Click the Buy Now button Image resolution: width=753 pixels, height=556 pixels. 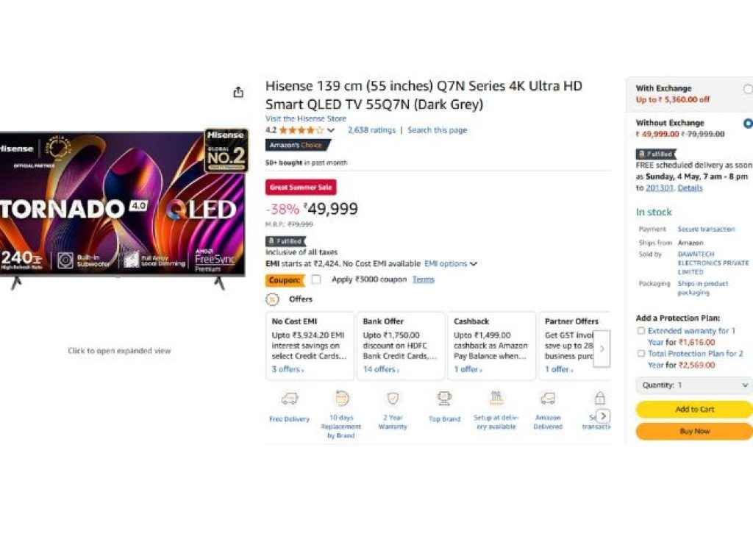pyautogui.click(x=693, y=432)
